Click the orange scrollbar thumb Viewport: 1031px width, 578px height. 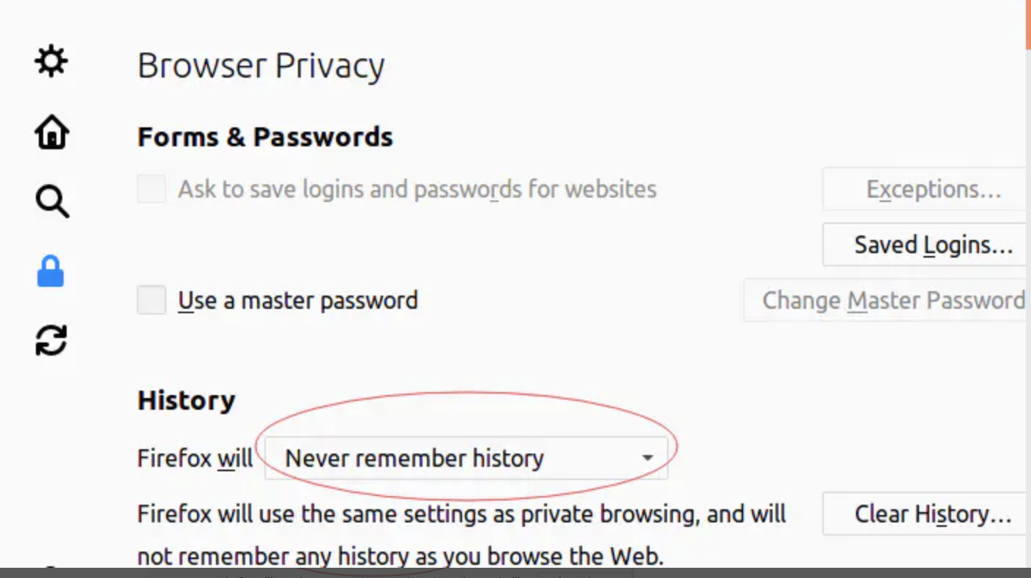click(x=1028, y=25)
